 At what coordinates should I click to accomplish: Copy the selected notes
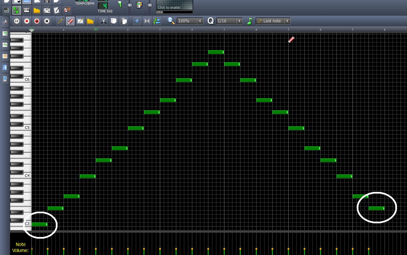[114, 21]
